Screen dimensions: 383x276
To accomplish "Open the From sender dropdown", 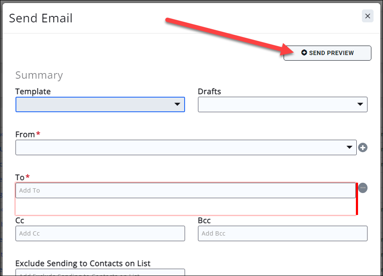I will 186,147.
